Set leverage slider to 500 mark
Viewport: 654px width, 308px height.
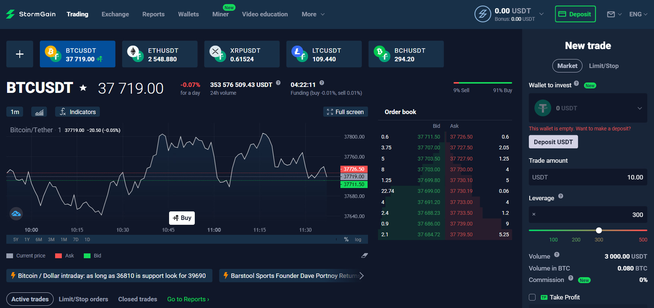pos(643,240)
